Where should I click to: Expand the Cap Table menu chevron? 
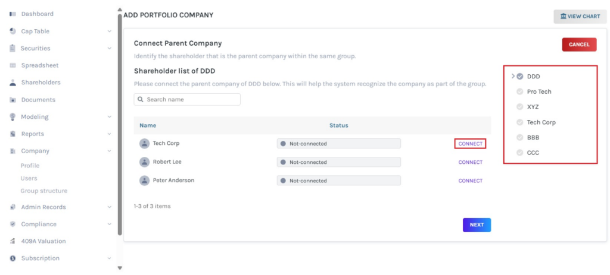coord(109,31)
